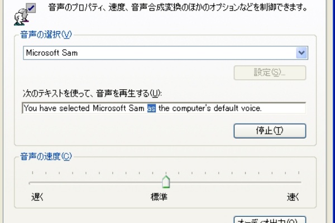Click the 遅く slow label
This screenshot has height=223, width=335.
[x=37, y=197]
